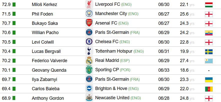Click the Hungary flag beside Kerkez

coord(208,5)
